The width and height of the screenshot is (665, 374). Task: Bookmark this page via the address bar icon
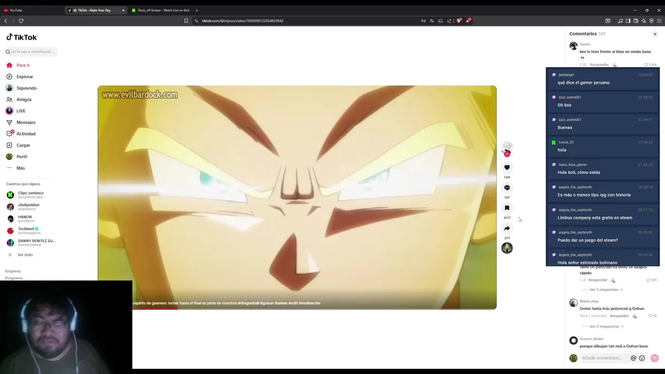[x=186, y=21]
